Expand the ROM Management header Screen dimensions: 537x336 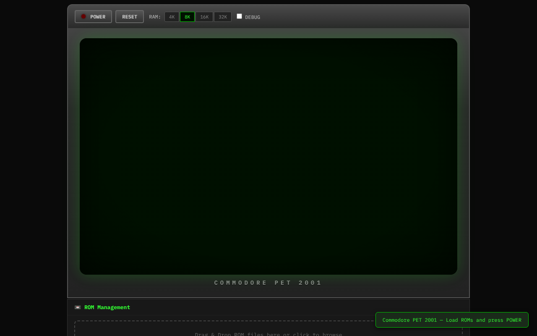(107, 307)
